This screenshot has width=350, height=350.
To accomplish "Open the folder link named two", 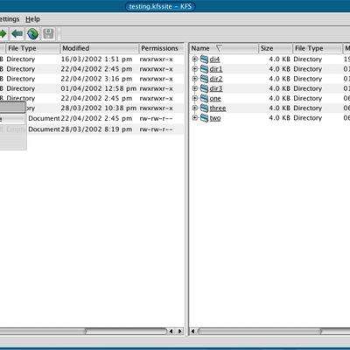I will (215, 118).
